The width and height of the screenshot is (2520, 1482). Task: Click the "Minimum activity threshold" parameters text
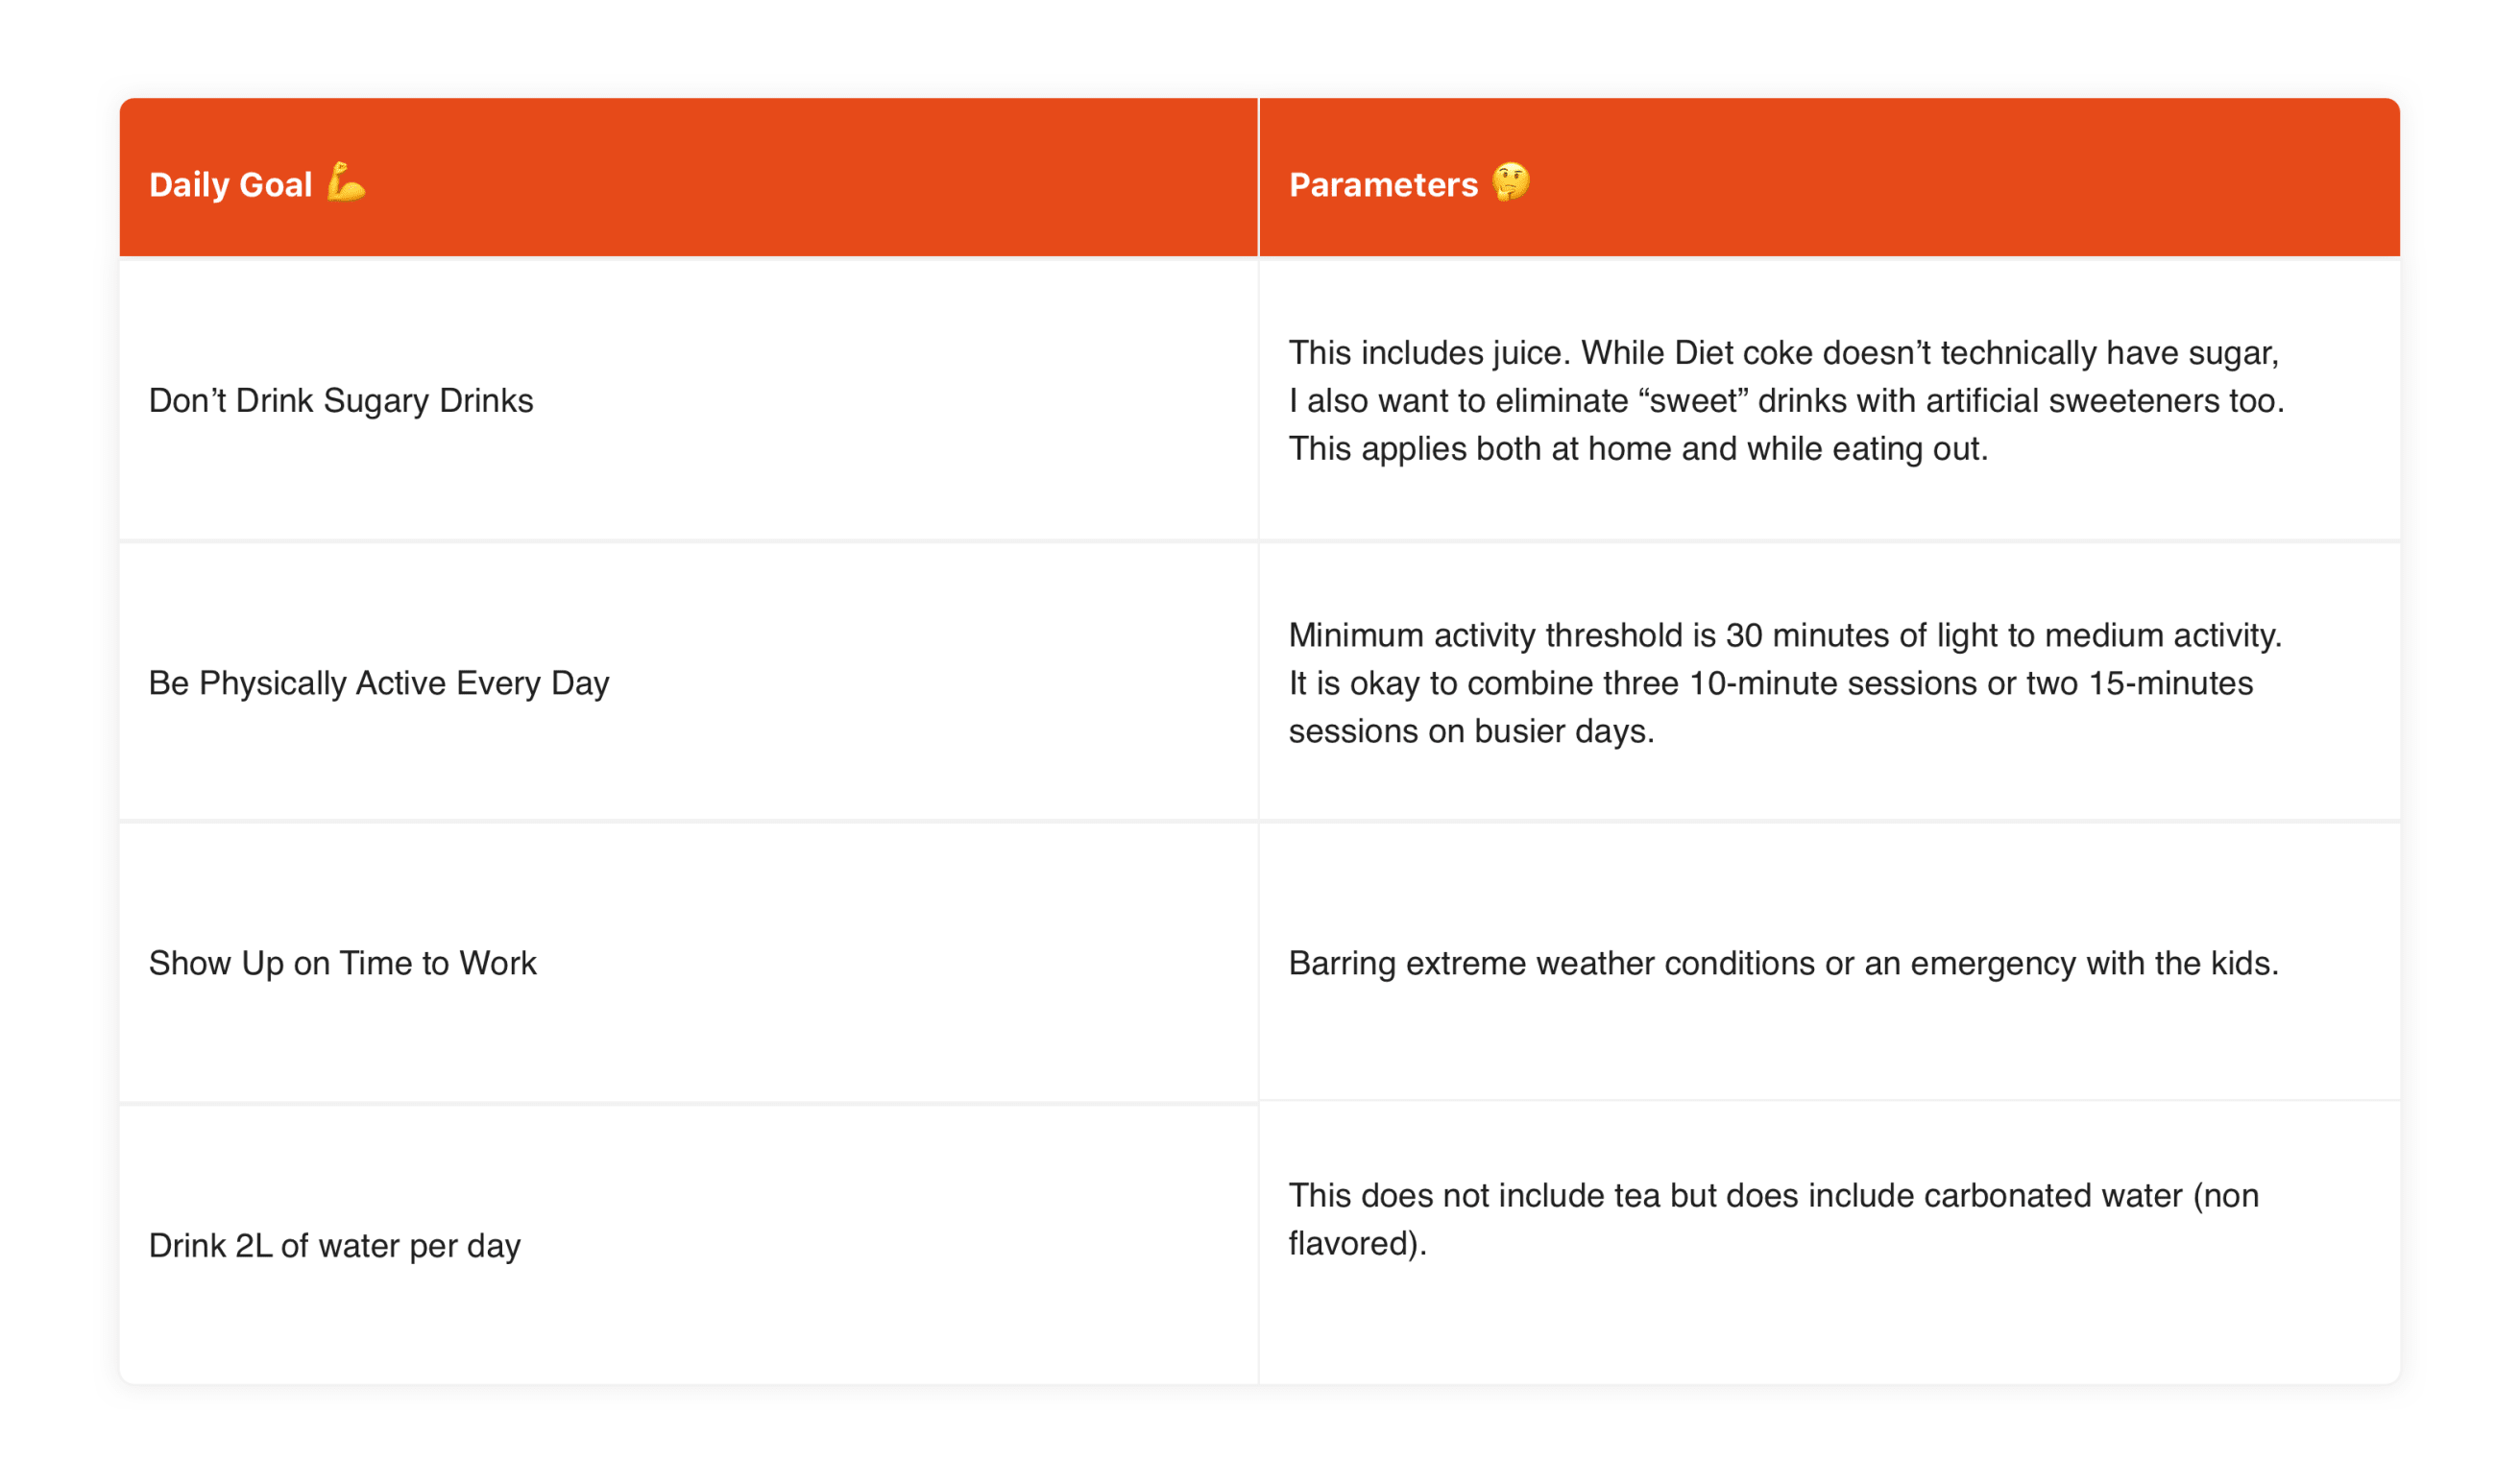click(1785, 682)
